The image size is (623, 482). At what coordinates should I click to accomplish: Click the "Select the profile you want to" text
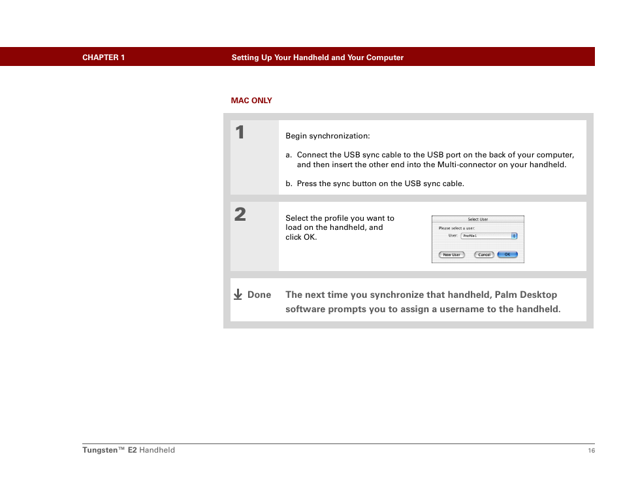[x=340, y=218]
